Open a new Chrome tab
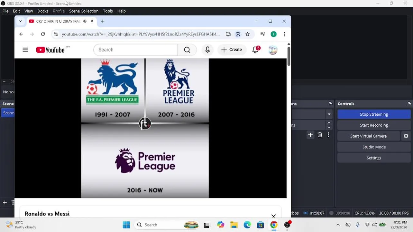413x232 pixels. click(x=103, y=21)
